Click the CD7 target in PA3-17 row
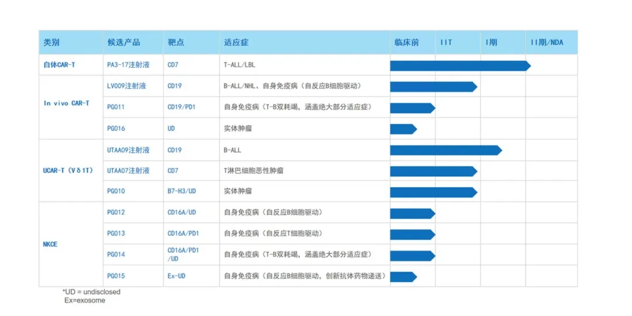This screenshot has width=632, height=316. click(173, 64)
